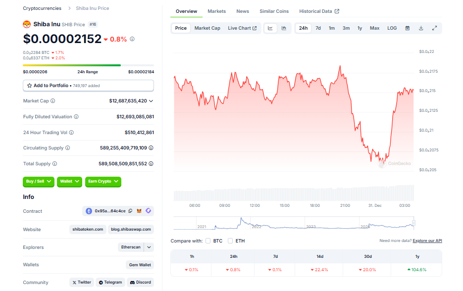
Task: Click the external link icon beside Historical Data
Action: click(x=337, y=11)
